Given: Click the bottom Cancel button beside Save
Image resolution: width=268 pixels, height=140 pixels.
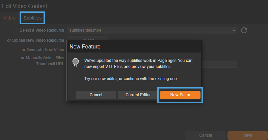Looking at the screenshot, I should (206, 135).
